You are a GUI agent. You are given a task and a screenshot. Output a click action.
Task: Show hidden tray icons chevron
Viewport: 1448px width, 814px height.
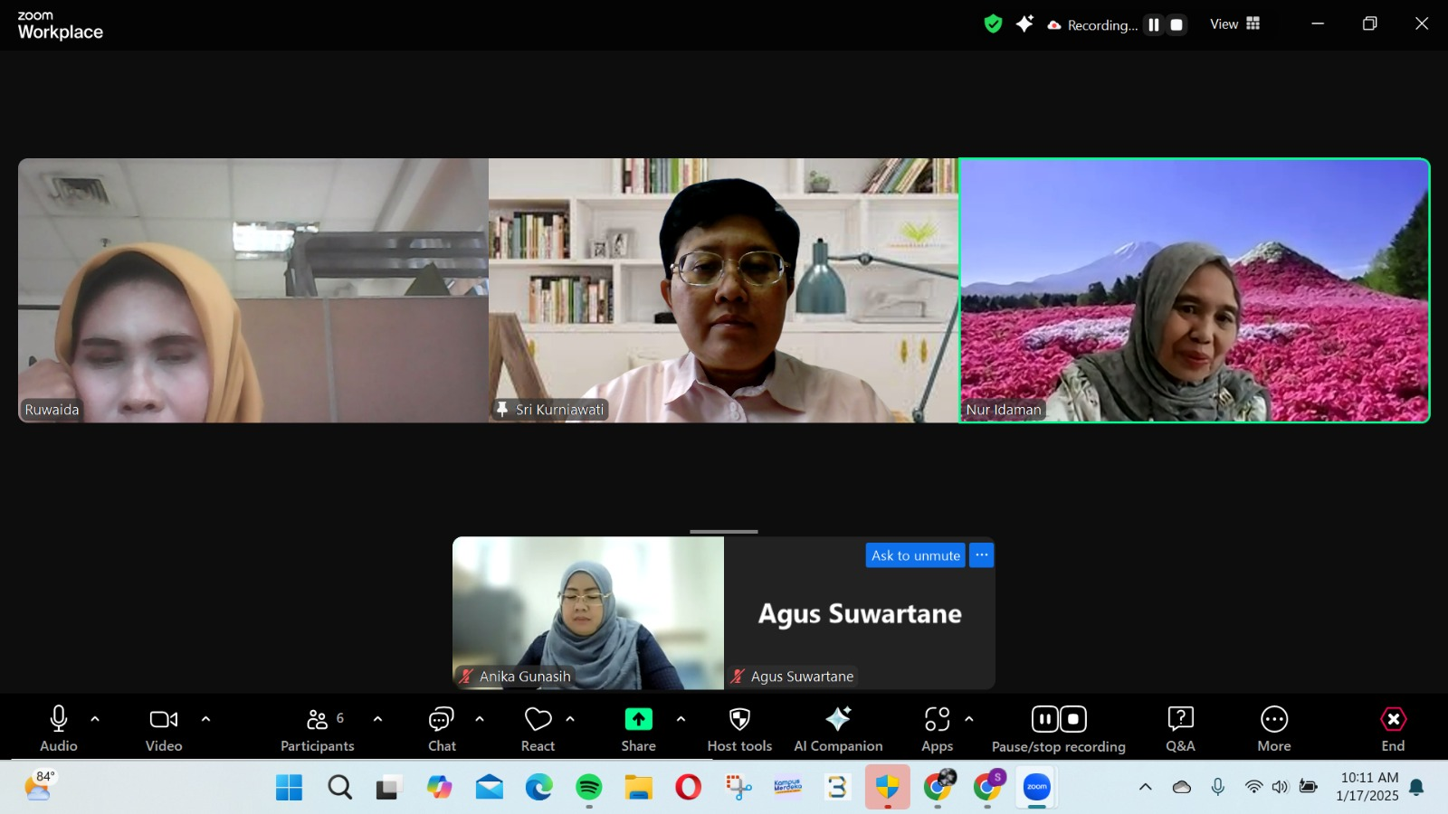coord(1145,787)
